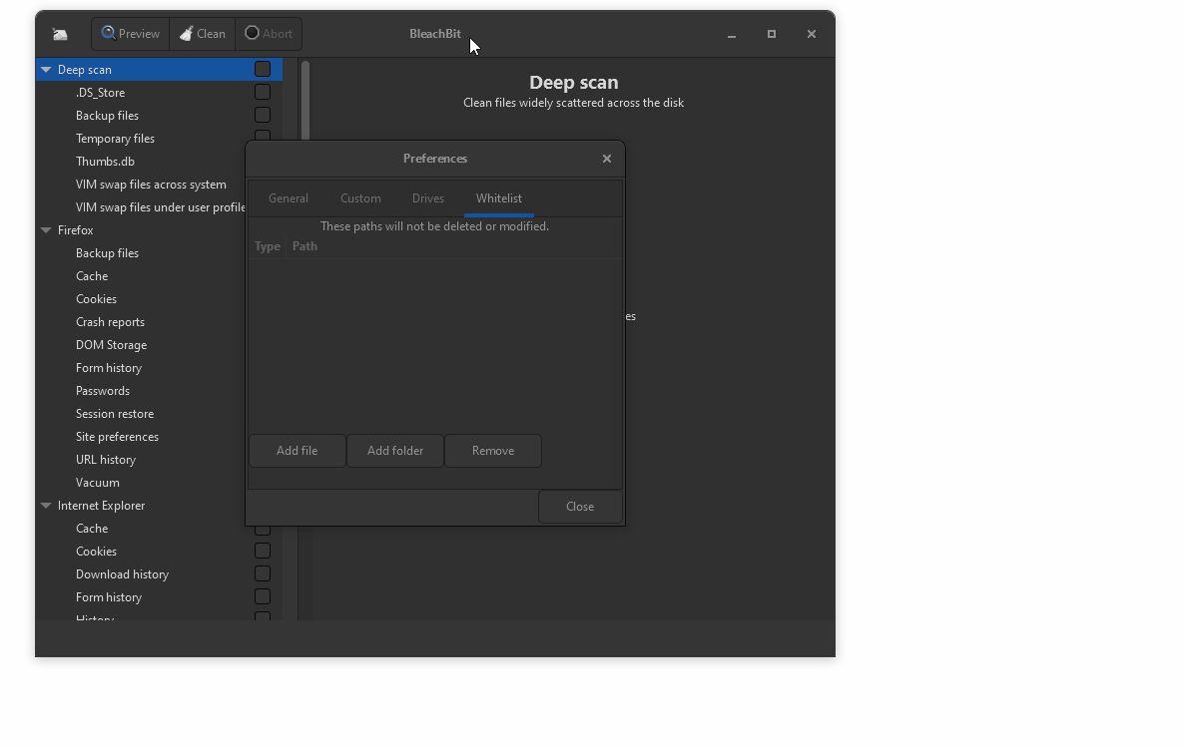Screen dimensions: 1184x747
Task: Click Add folder in the Whitelist panel
Action: click(394, 450)
